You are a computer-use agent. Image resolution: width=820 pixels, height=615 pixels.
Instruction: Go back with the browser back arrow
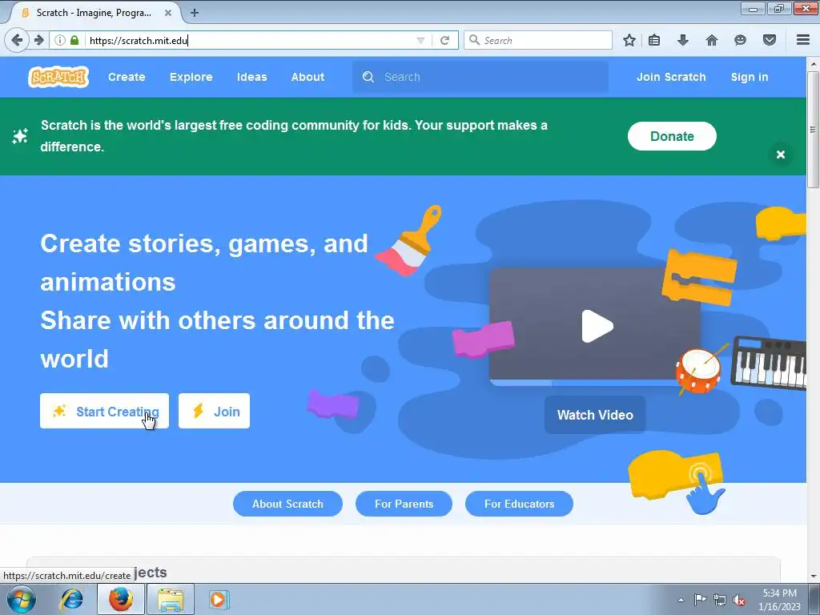click(x=17, y=40)
